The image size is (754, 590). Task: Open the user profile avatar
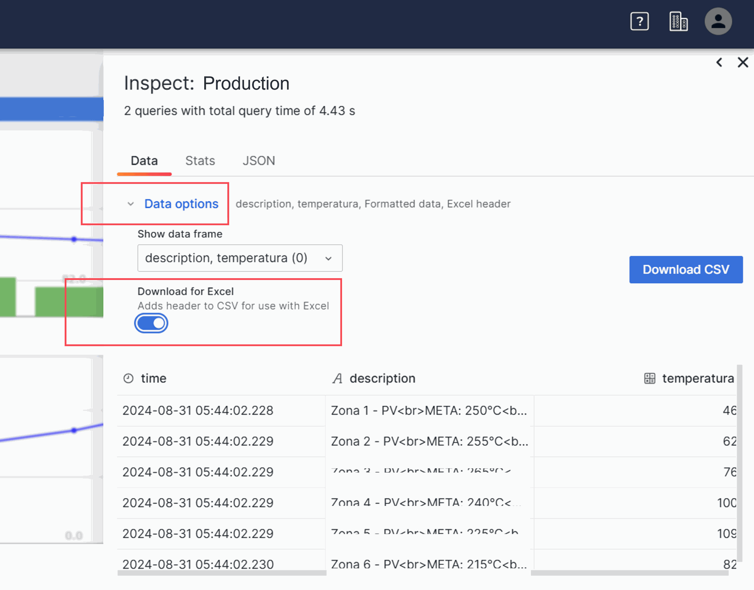tap(718, 22)
